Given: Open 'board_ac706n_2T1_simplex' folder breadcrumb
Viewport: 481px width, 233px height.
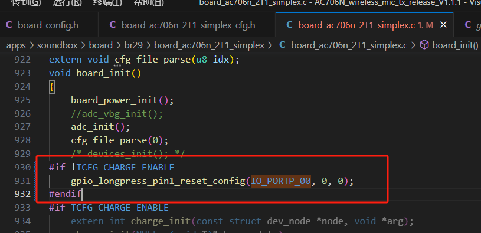Looking at the screenshot, I should point(209,45).
